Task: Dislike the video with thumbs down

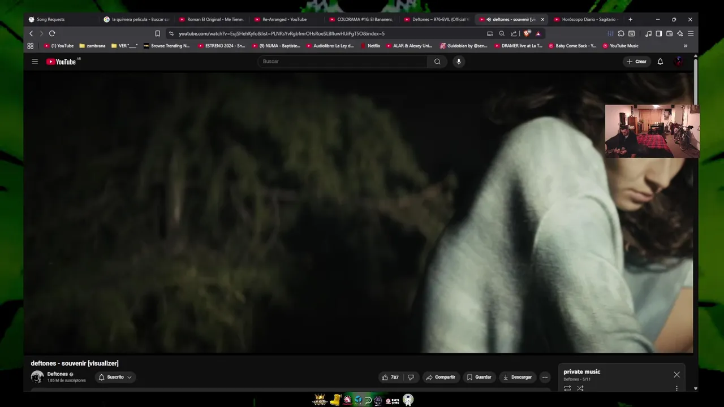Action: (x=411, y=377)
